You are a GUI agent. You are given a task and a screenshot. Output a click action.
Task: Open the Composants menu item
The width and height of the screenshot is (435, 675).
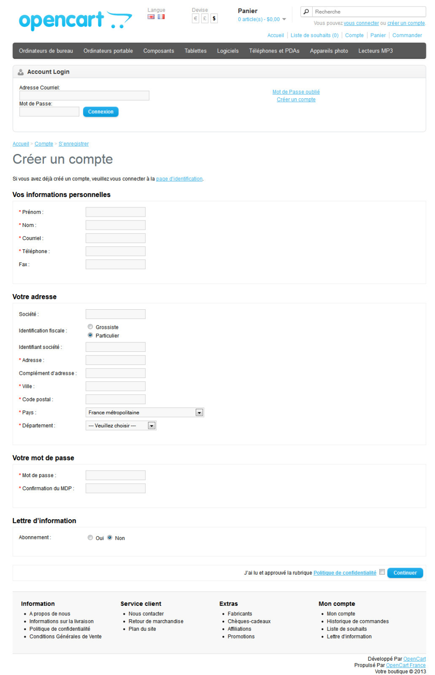click(159, 51)
